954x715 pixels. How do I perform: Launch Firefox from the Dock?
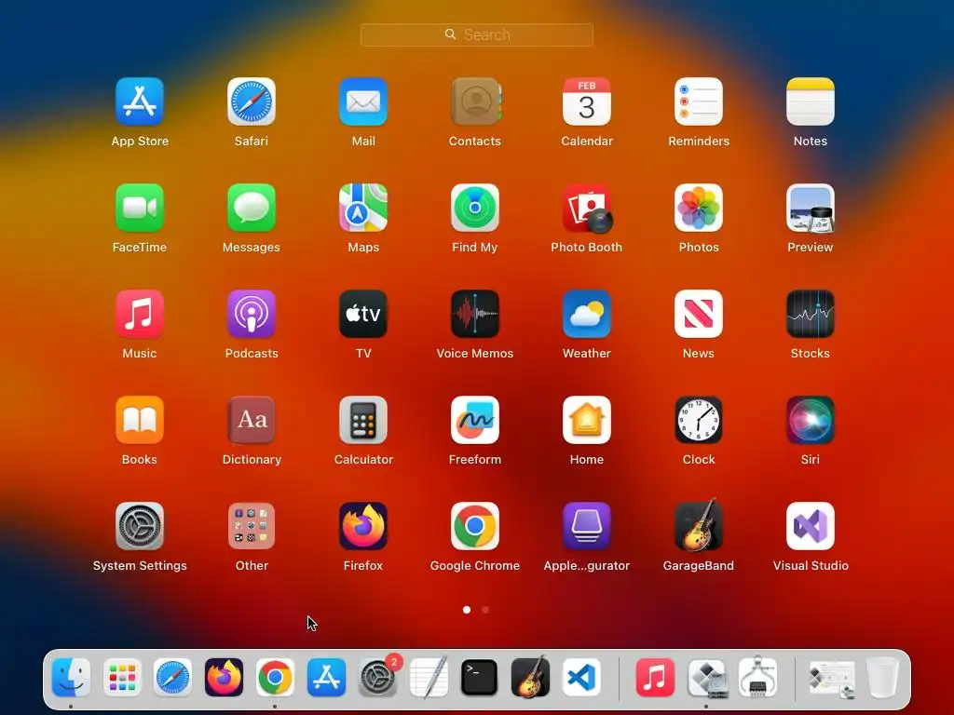(224, 678)
